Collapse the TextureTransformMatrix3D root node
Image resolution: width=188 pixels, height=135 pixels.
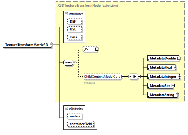click(51, 45)
